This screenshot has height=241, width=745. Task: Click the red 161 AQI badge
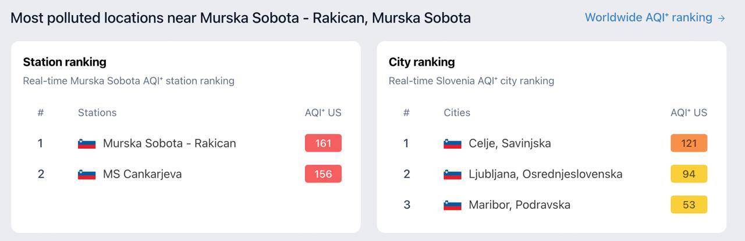[323, 143]
